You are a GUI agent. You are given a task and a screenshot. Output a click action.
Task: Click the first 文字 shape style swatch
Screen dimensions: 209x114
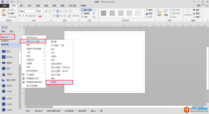(103, 13)
